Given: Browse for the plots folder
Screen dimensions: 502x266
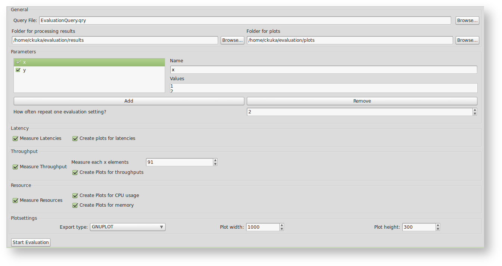Looking at the screenshot, I should pyautogui.click(x=467, y=40).
